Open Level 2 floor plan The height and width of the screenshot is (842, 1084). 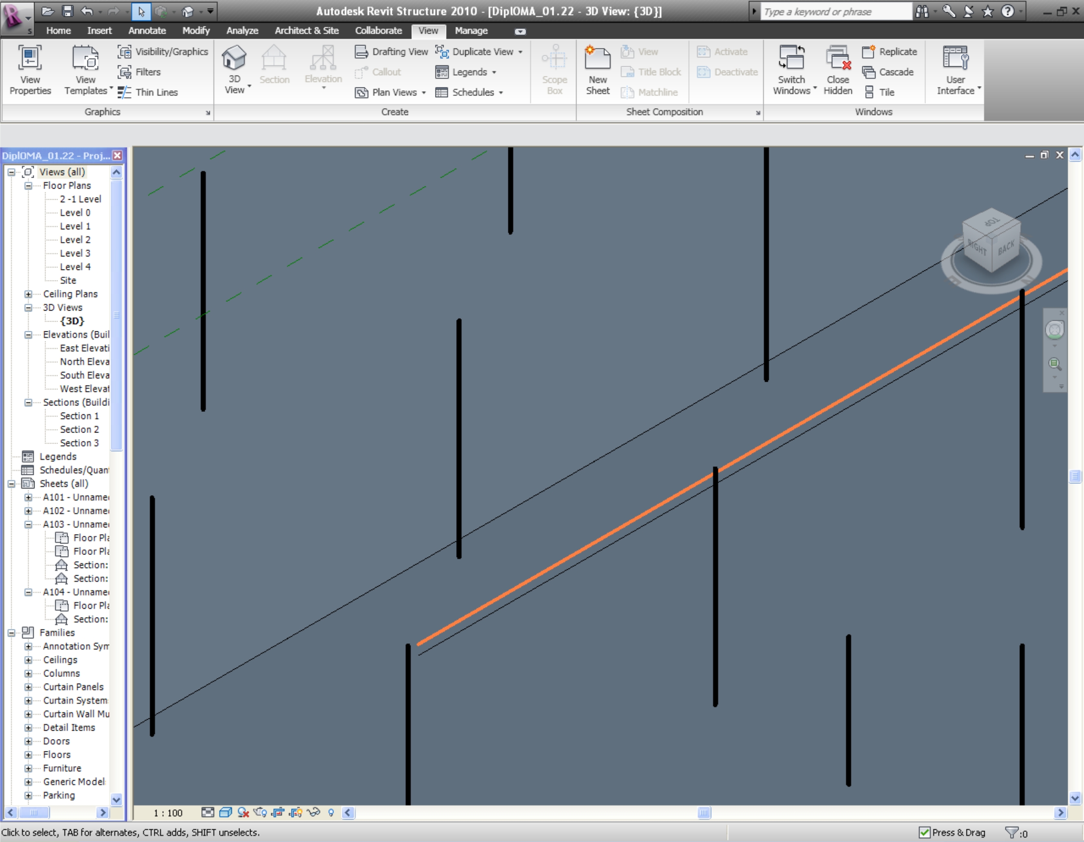point(75,239)
